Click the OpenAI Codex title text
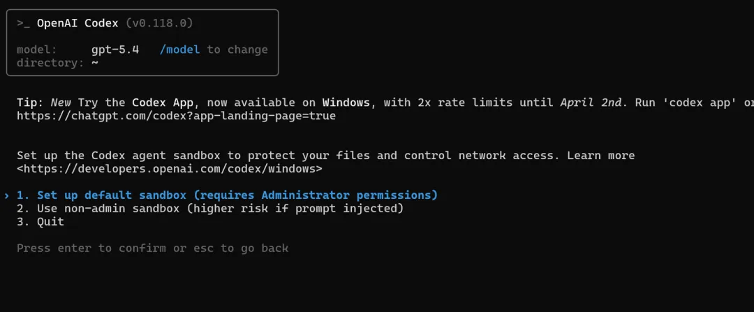Viewport: 754px width, 312px height. 77,23
